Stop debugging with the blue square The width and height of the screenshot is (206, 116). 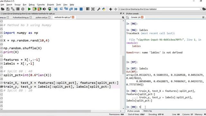(81, 9)
